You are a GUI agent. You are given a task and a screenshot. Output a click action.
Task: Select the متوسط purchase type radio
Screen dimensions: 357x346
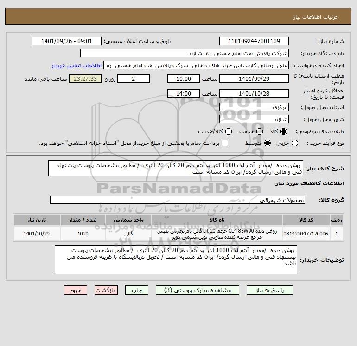coord(268,143)
